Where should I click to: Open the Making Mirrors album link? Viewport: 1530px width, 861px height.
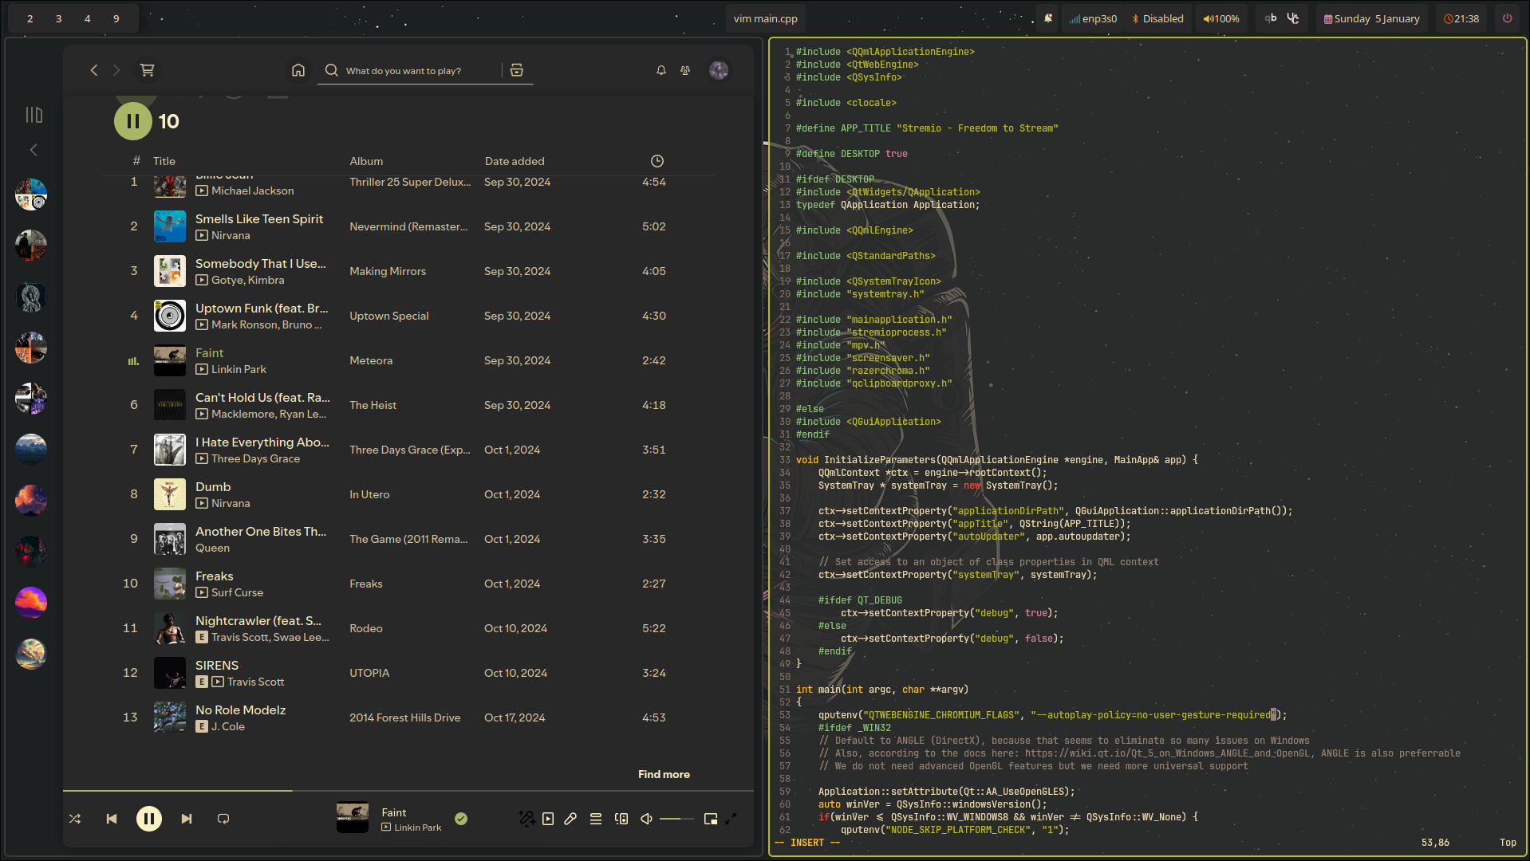388,271
